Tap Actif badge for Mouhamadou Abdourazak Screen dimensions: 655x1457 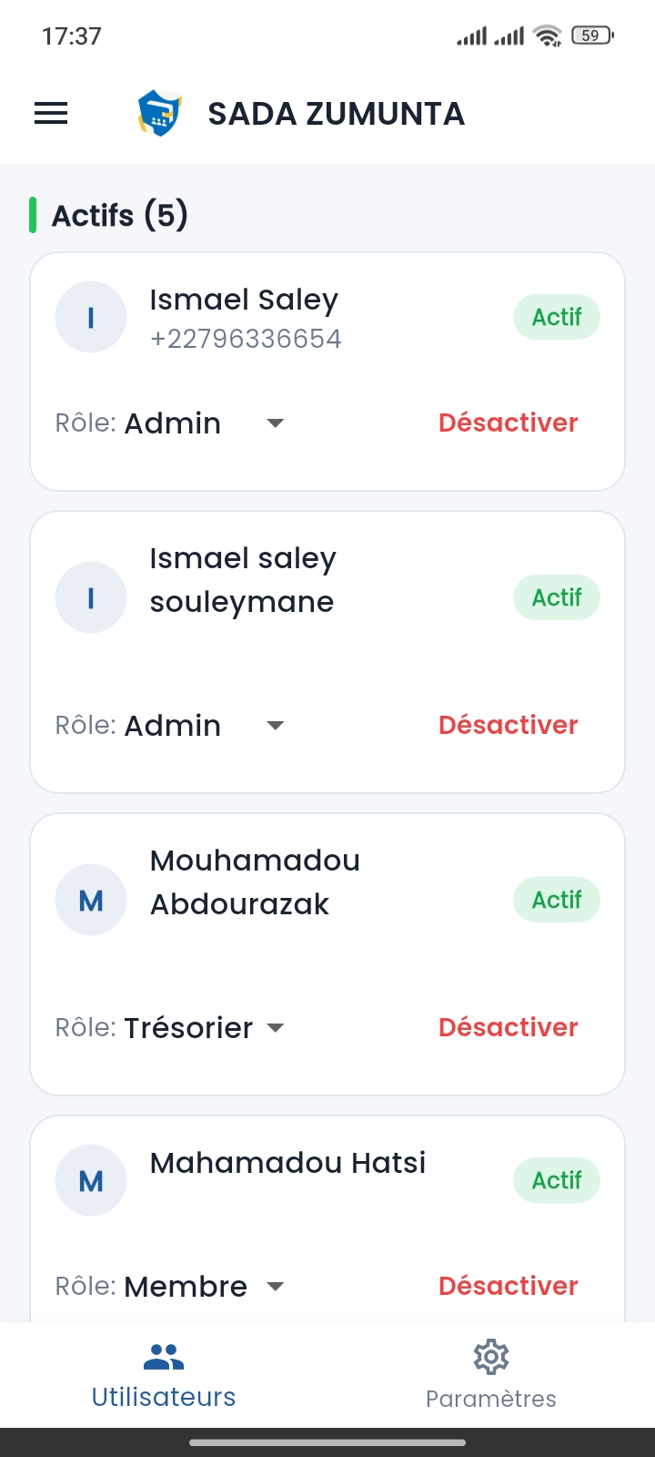[557, 901]
